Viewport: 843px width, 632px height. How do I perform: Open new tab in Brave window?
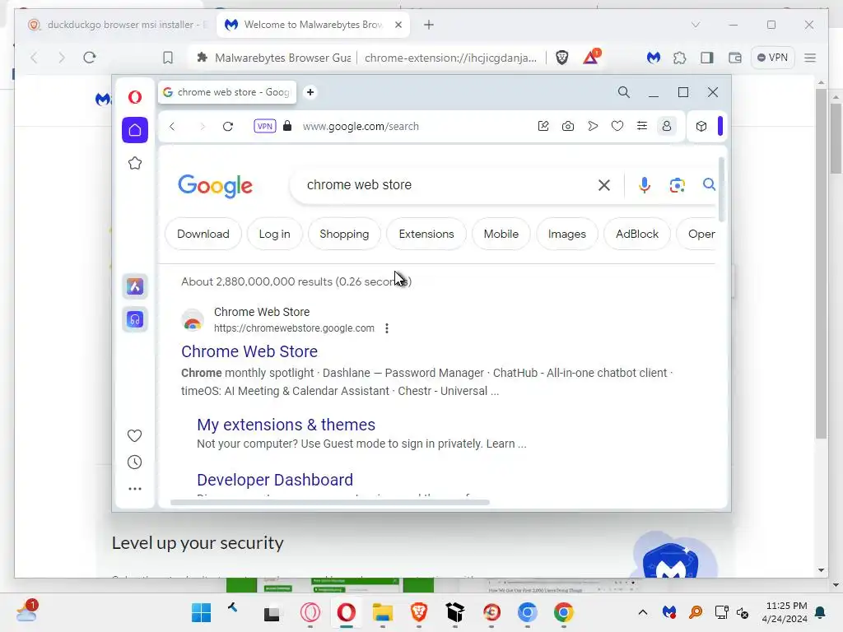tap(428, 25)
